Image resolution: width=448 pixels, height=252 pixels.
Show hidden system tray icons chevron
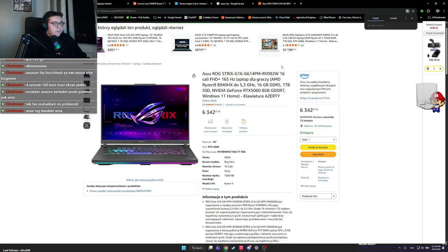[x=399, y=248]
